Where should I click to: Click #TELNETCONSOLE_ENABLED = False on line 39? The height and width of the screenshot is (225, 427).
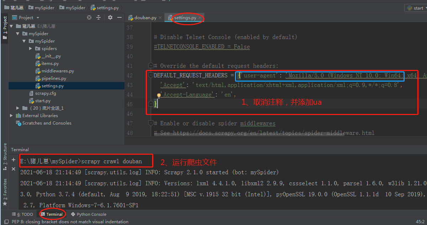coord(202,46)
